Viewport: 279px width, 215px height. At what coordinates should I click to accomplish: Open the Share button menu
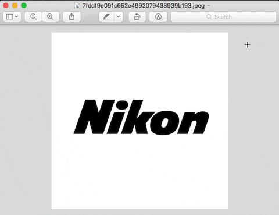click(71, 17)
